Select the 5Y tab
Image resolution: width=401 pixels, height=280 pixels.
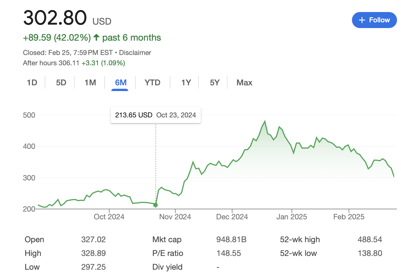pos(215,82)
